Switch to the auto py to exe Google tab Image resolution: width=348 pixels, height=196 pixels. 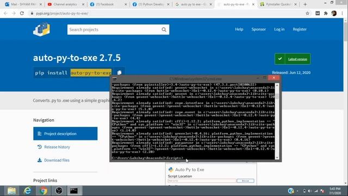(x=194, y=4)
